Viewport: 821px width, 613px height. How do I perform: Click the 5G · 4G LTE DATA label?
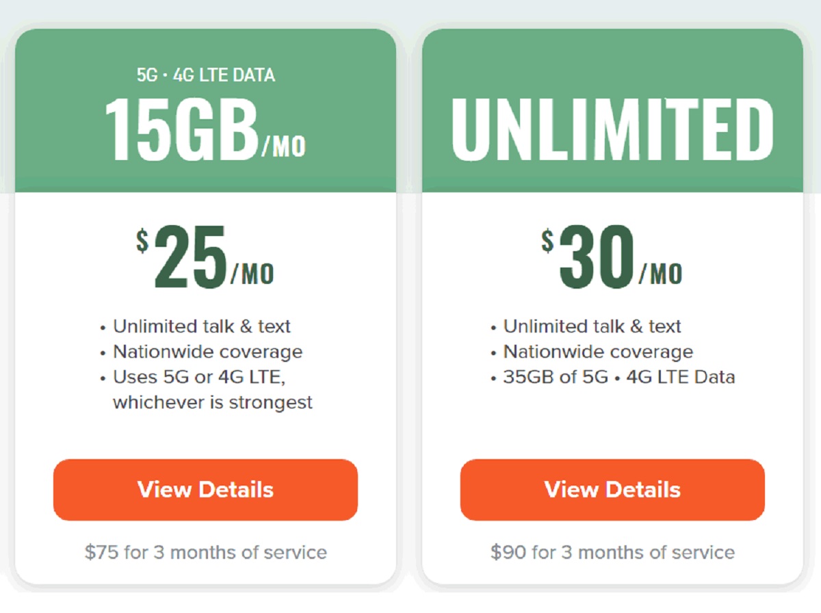[x=205, y=75]
